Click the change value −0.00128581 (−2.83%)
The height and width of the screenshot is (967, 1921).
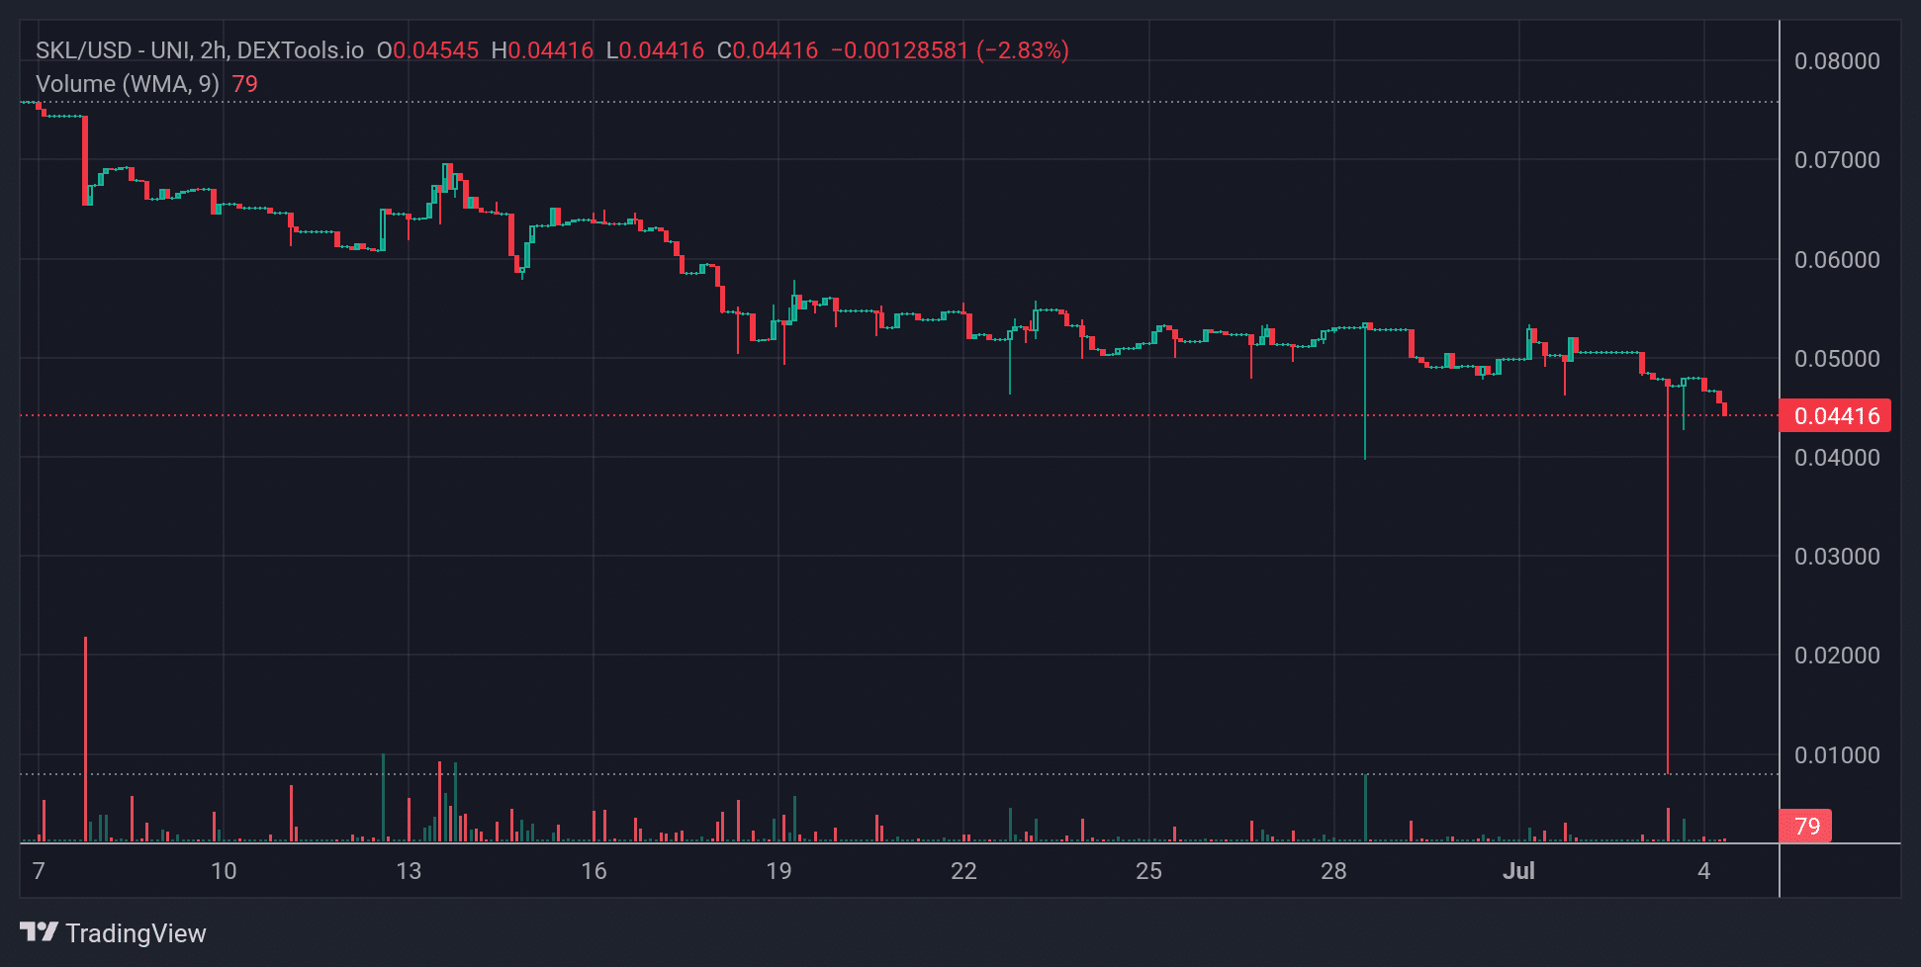951,50
